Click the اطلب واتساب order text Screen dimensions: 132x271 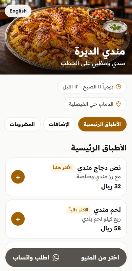click(31, 257)
